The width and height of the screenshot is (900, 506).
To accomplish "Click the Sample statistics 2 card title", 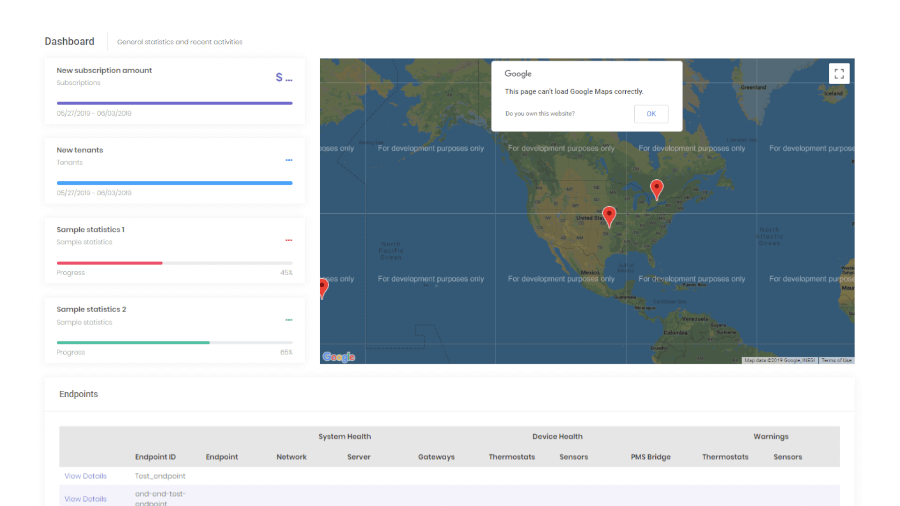I will (x=91, y=309).
